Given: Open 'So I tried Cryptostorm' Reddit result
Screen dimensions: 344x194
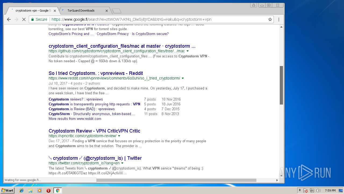Looking at the screenshot, I should 96,73.
